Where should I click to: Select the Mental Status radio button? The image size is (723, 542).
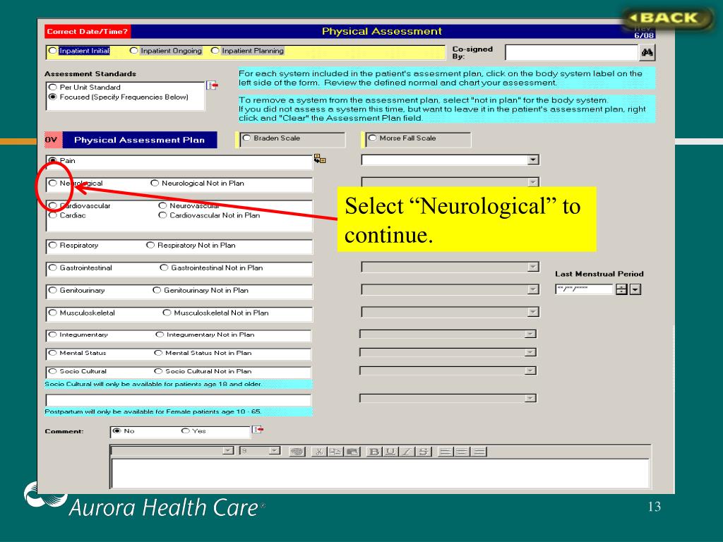52,353
